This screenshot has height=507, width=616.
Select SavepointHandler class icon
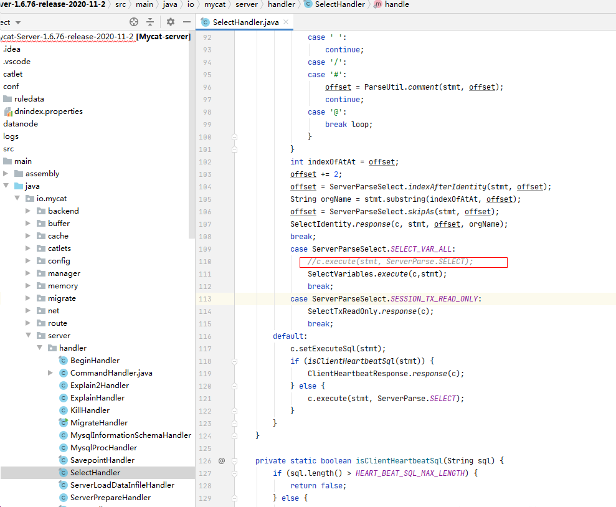(x=64, y=460)
